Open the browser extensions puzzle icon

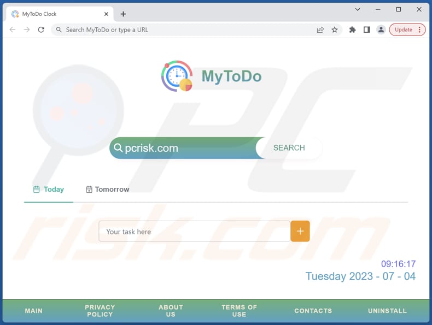click(x=353, y=30)
